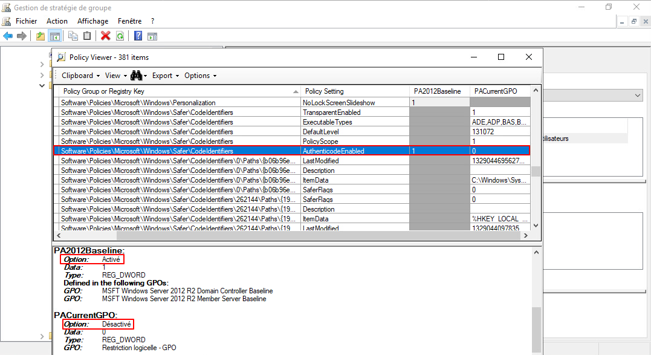Toggle the console tree show/hide icon
The height and width of the screenshot is (355, 651).
click(54, 36)
